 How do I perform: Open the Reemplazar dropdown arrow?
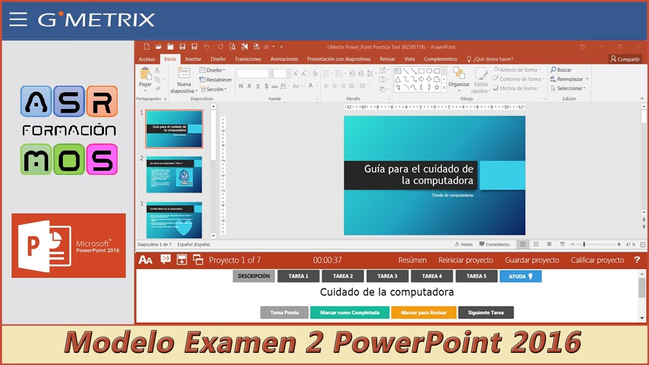click(x=587, y=79)
